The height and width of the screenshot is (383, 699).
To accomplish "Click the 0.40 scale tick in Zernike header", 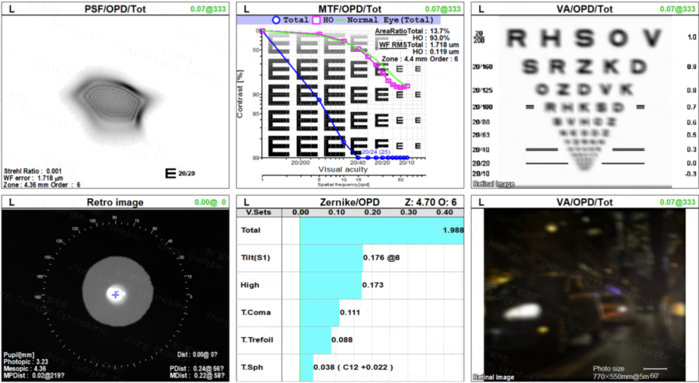I will tap(445, 212).
